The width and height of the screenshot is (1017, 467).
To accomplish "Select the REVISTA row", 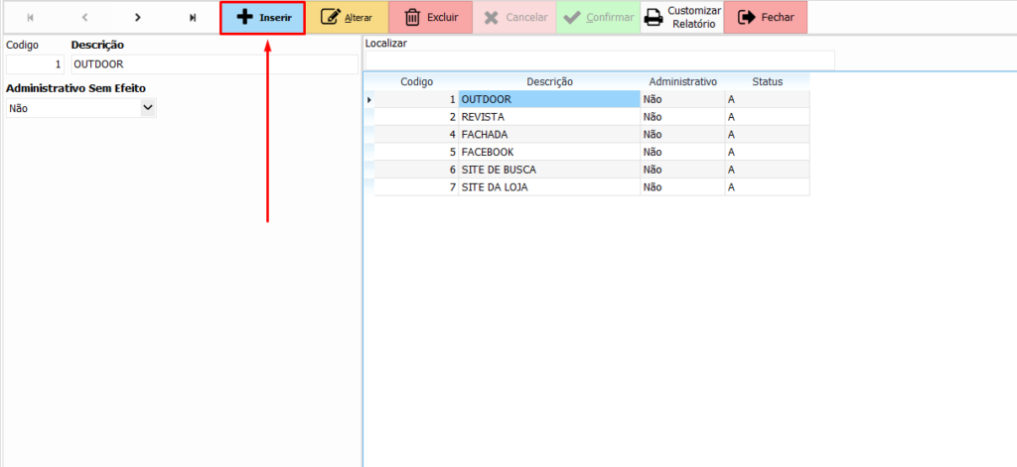I will click(548, 117).
